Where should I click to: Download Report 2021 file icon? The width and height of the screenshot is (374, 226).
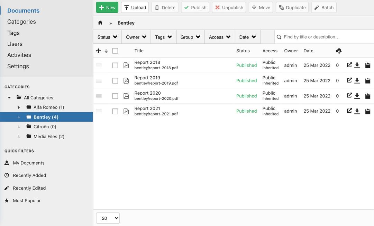[357, 111]
